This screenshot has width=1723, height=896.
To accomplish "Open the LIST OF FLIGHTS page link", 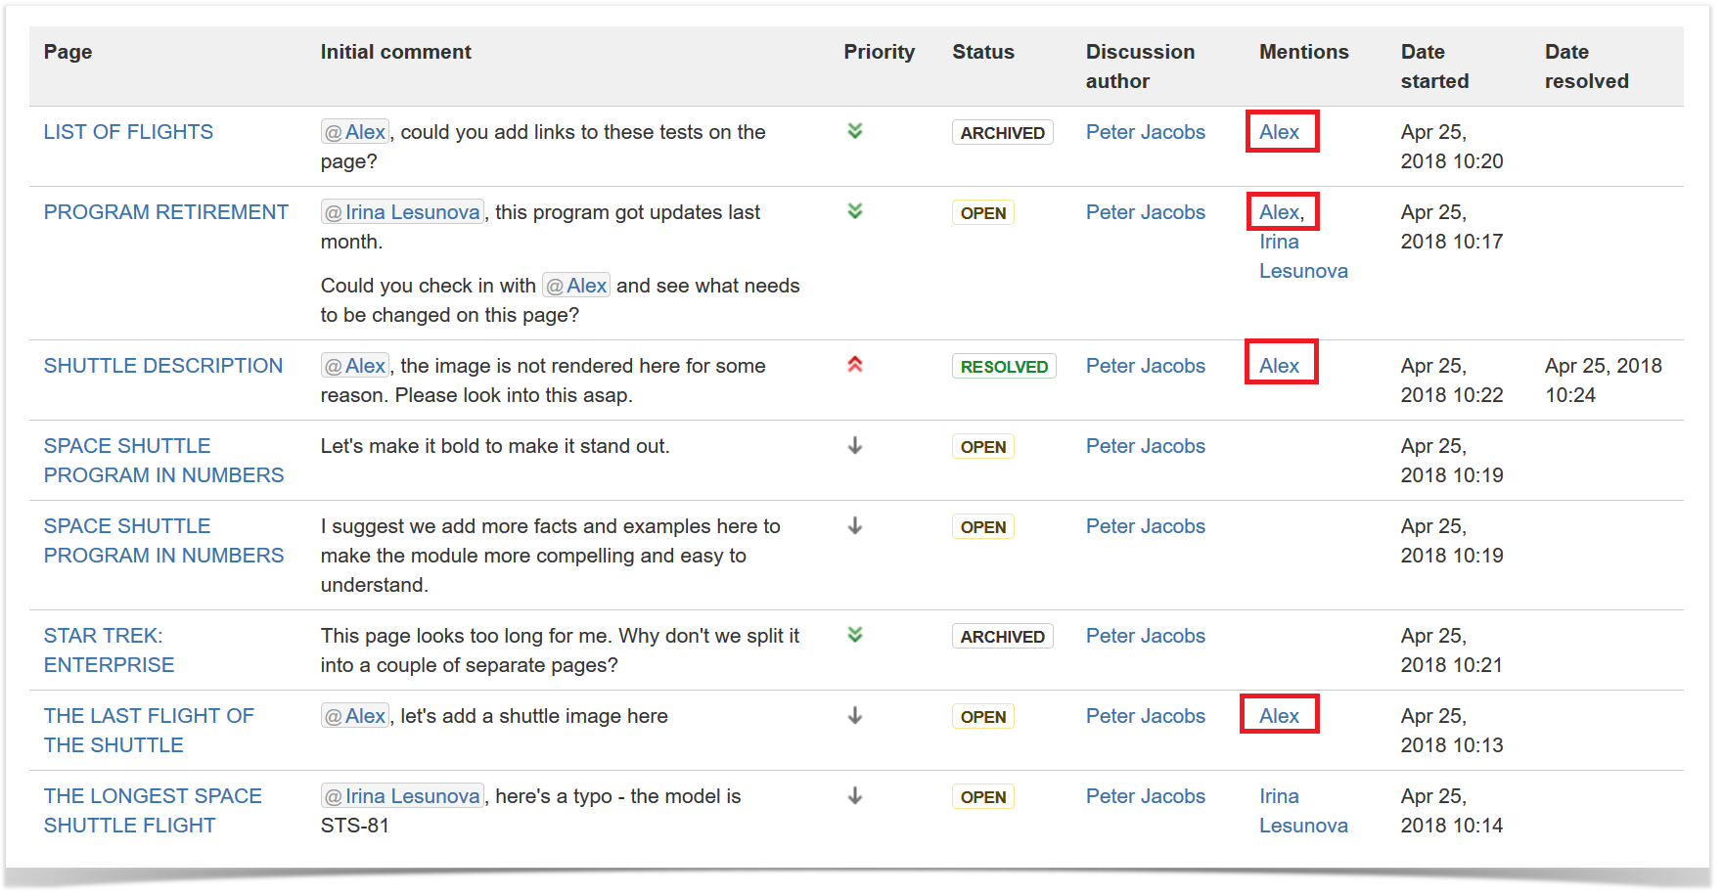I will click(128, 132).
